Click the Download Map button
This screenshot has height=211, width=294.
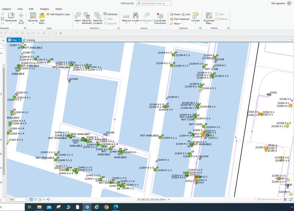[209, 18]
